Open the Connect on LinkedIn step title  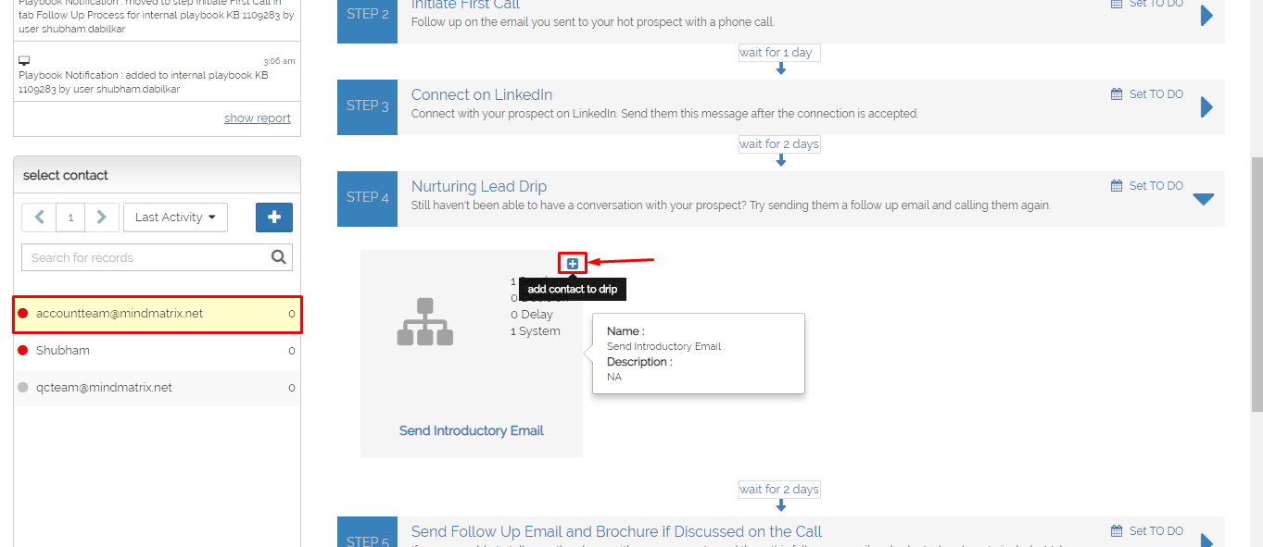click(x=482, y=94)
